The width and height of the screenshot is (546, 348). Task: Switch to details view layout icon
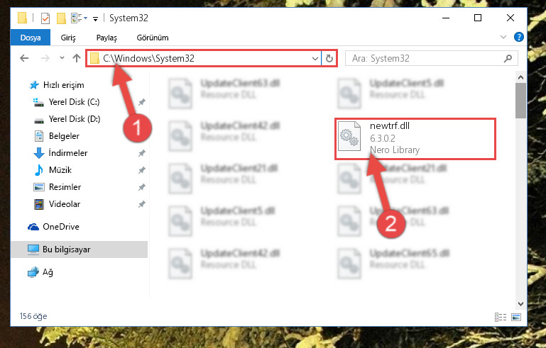pos(501,317)
